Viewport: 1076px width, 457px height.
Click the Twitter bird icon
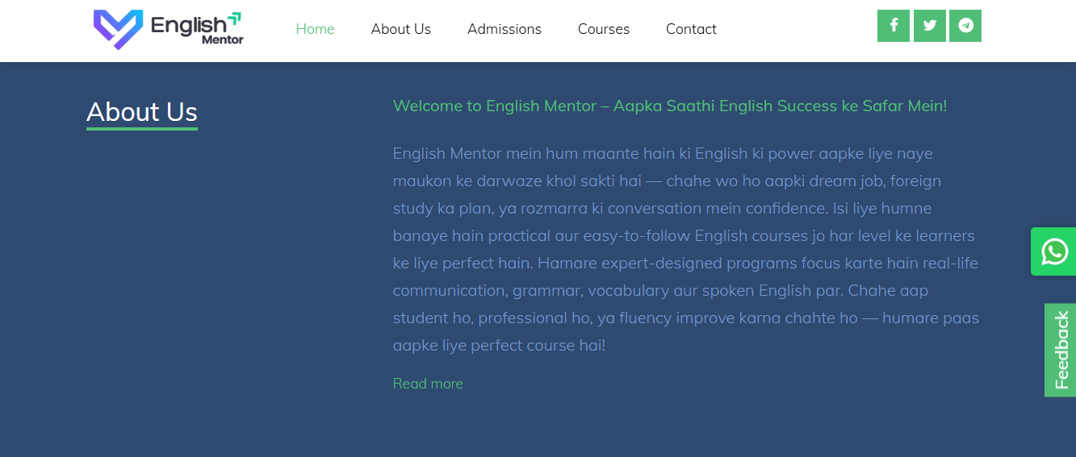point(930,26)
